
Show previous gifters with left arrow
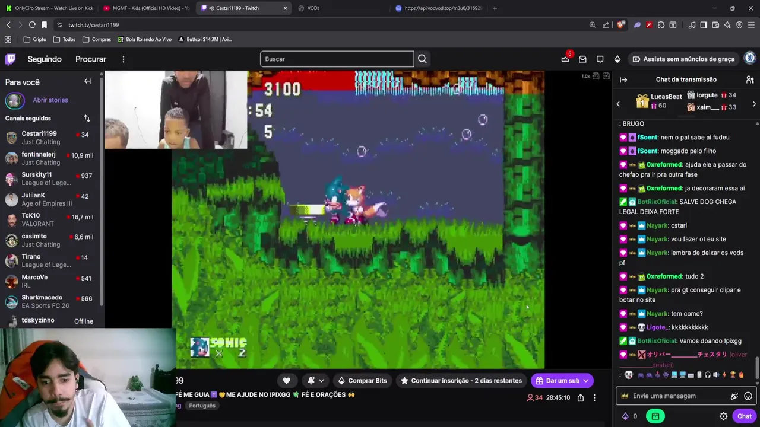coord(618,104)
